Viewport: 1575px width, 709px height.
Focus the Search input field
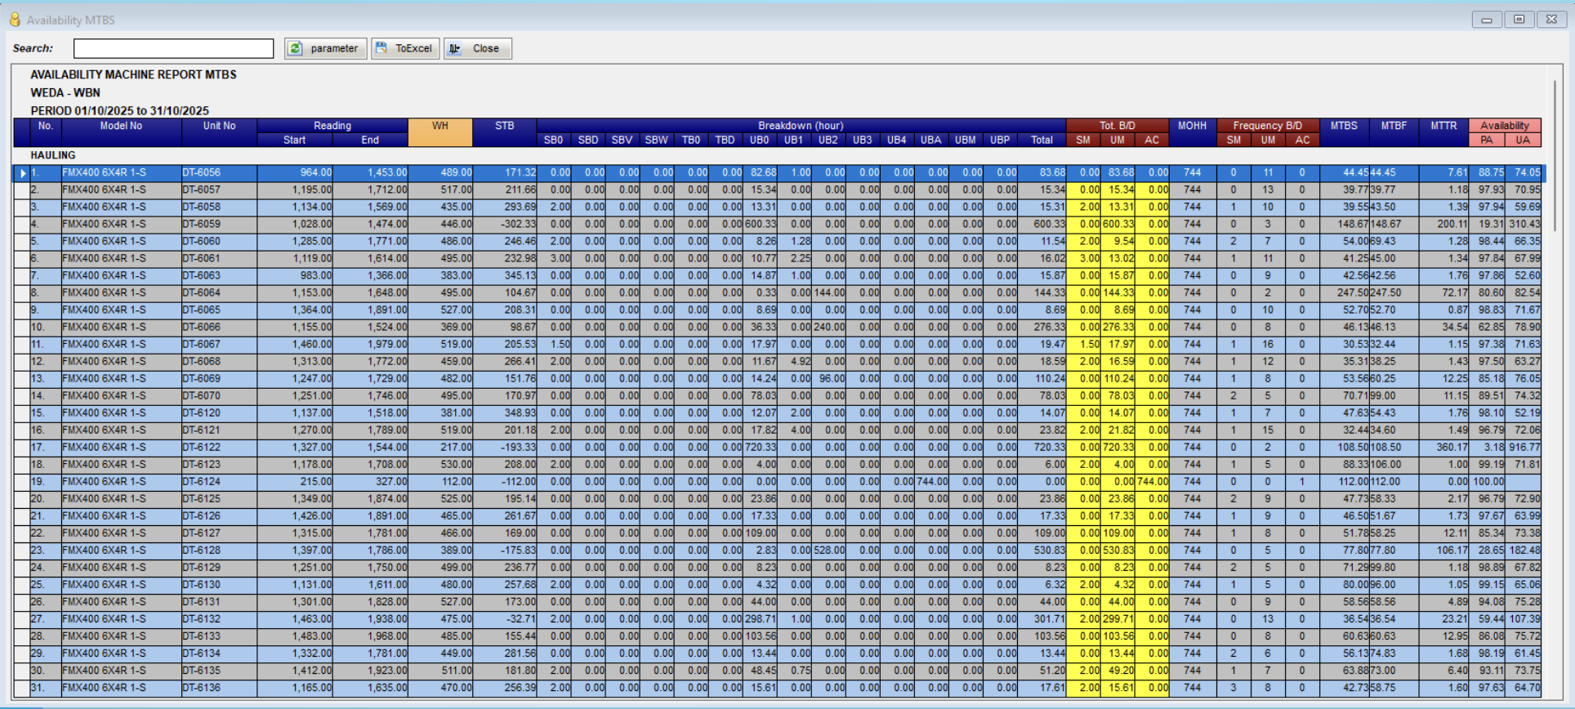point(174,48)
